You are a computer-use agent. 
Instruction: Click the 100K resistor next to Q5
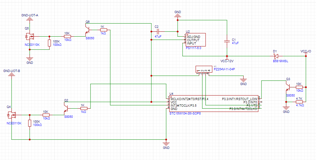49,43
